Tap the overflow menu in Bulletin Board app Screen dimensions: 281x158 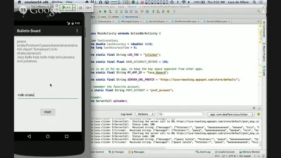[x=77, y=31]
